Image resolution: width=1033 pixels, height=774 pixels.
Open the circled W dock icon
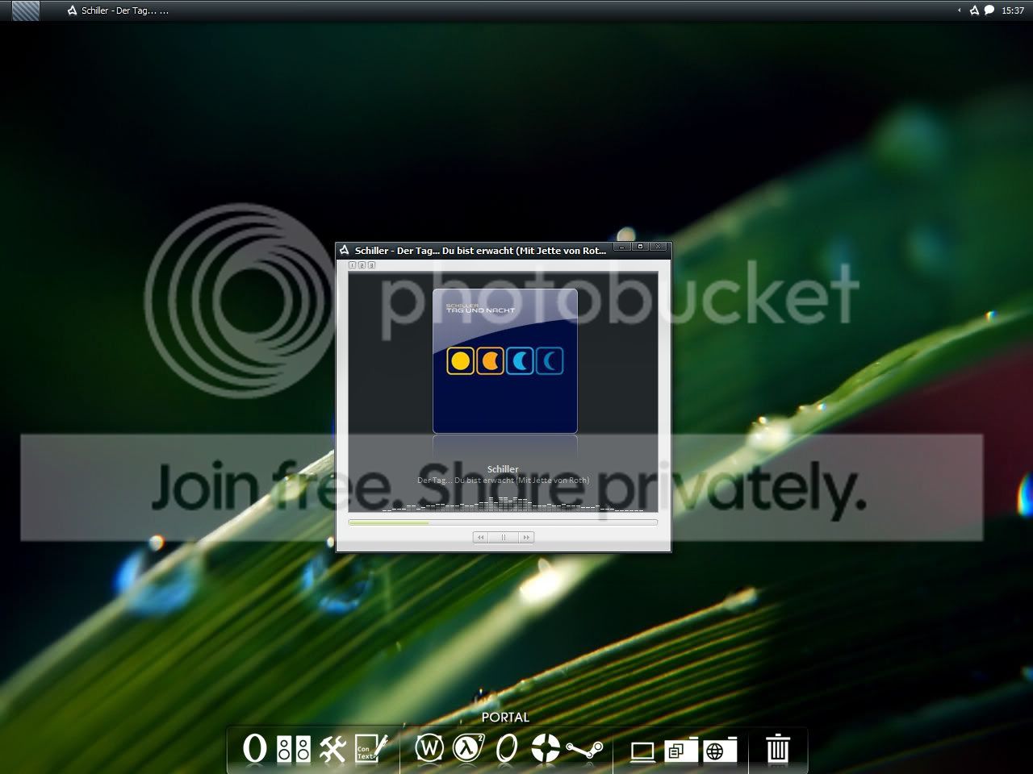tap(429, 748)
